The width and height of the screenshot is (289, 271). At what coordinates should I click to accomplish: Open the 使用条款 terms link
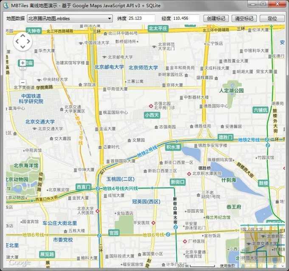(x=227, y=265)
